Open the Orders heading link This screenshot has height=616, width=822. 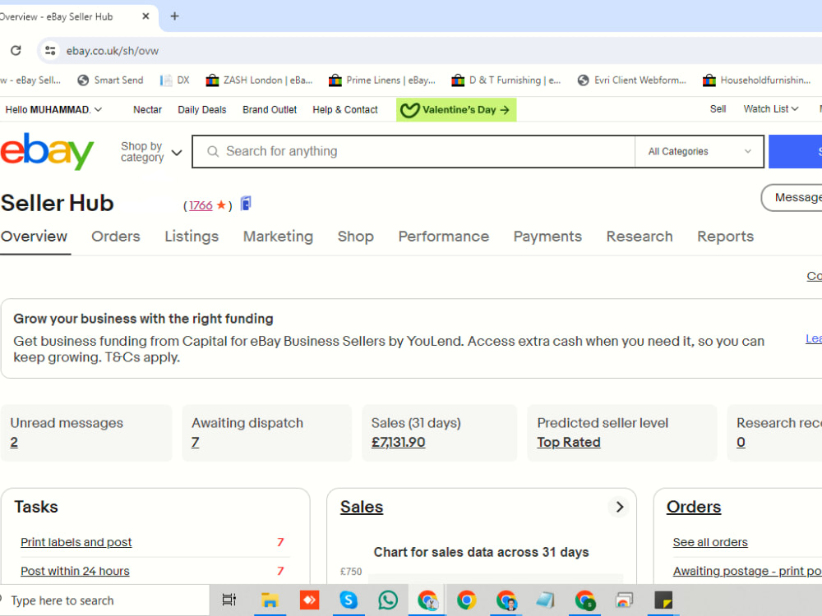point(694,507)
